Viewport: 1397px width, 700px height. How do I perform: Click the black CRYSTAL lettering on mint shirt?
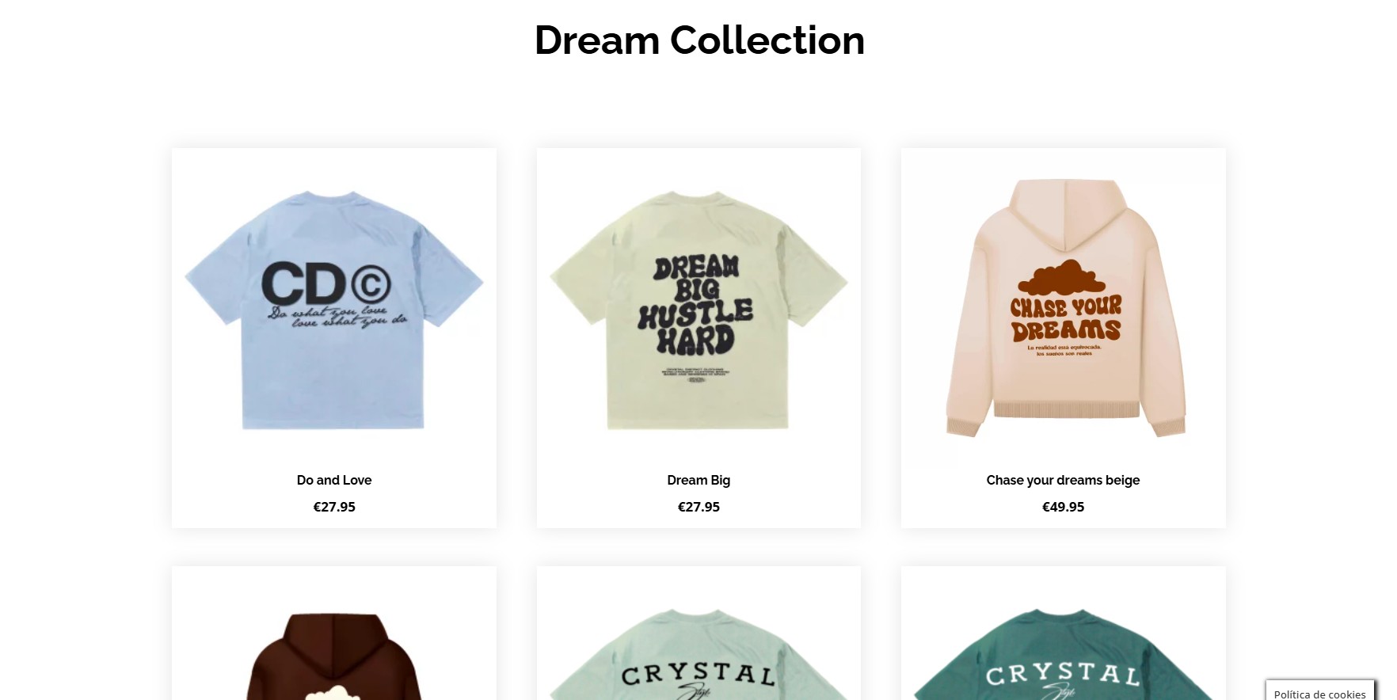click(x=698, y=674)
